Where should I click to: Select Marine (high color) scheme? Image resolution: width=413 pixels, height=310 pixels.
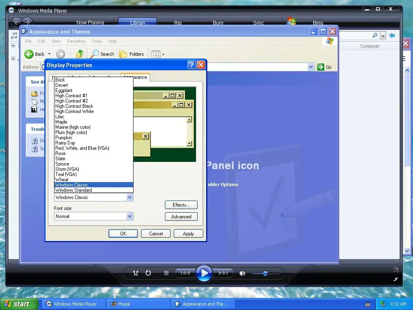(94, 127)
